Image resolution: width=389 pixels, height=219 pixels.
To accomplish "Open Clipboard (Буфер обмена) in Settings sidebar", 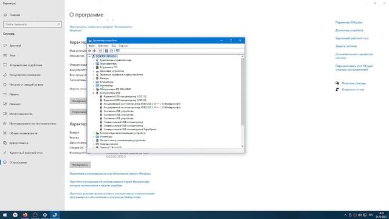I will (x=32, y=143).
